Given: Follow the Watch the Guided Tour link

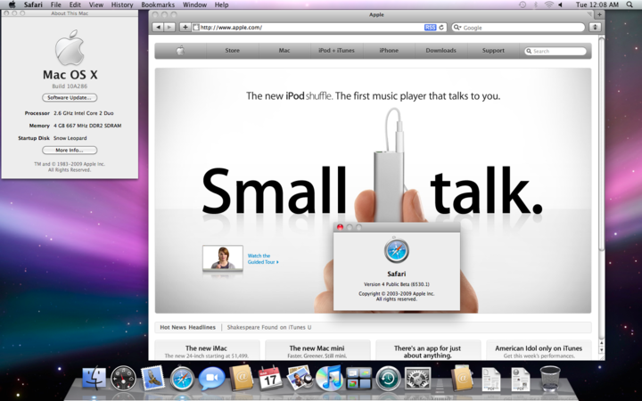Looking at the screenshot, I should click(263, 259).
